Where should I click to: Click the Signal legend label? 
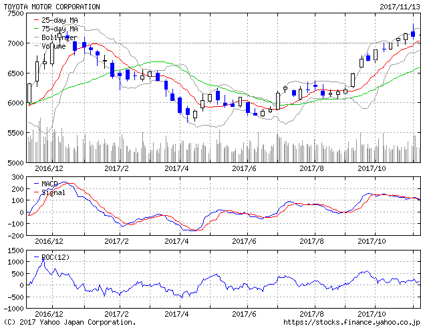click(x=54, y=192)
